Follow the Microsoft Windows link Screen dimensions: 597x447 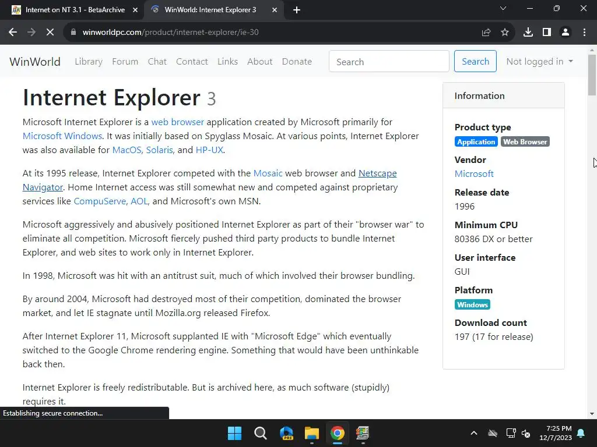click(62, 136)
